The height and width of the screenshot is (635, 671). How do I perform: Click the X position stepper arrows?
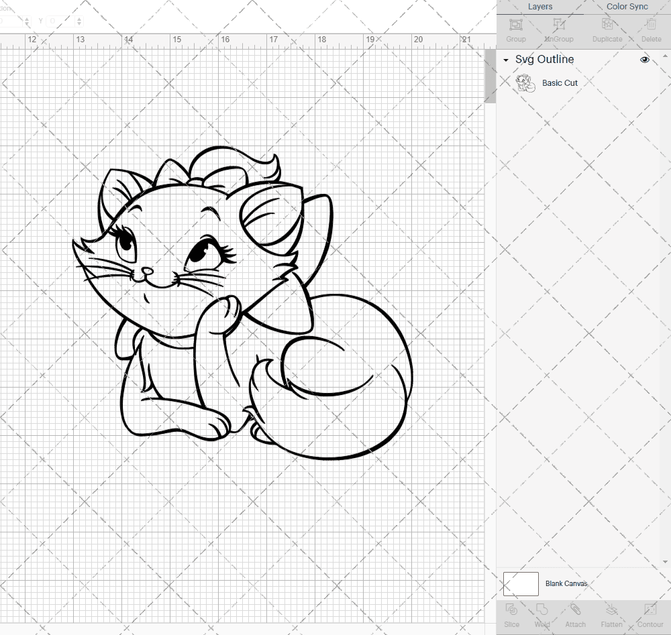[27, 21]
